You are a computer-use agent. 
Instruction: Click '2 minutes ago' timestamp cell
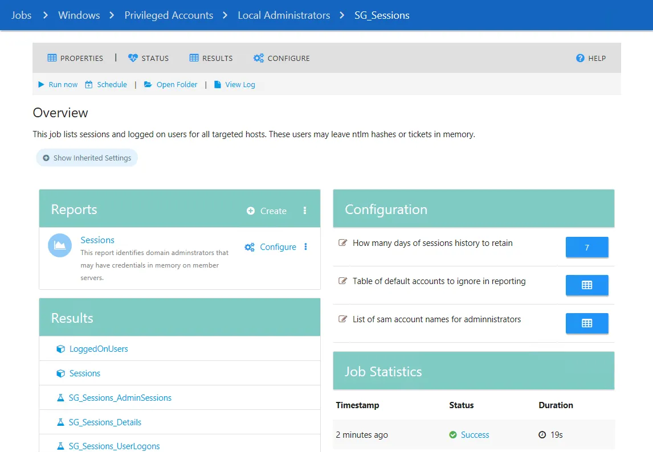(x=362, y=435)
